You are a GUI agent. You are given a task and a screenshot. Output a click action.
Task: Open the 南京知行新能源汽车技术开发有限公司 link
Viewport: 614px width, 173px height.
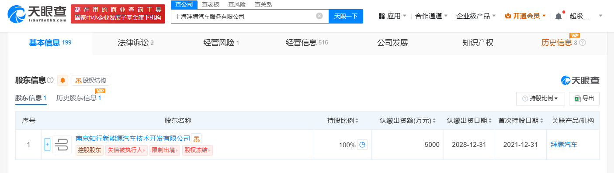[133, 138]
